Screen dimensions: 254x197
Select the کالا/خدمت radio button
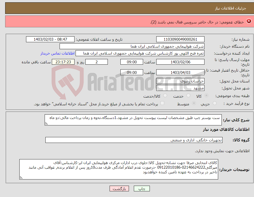165,96
